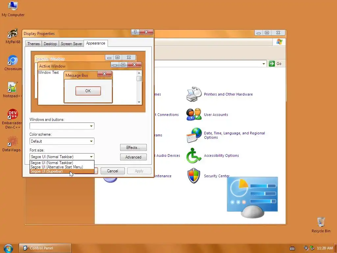
Task: Minimize the Control Panel window
Action: pyautogui.click(x=259, y=33)
